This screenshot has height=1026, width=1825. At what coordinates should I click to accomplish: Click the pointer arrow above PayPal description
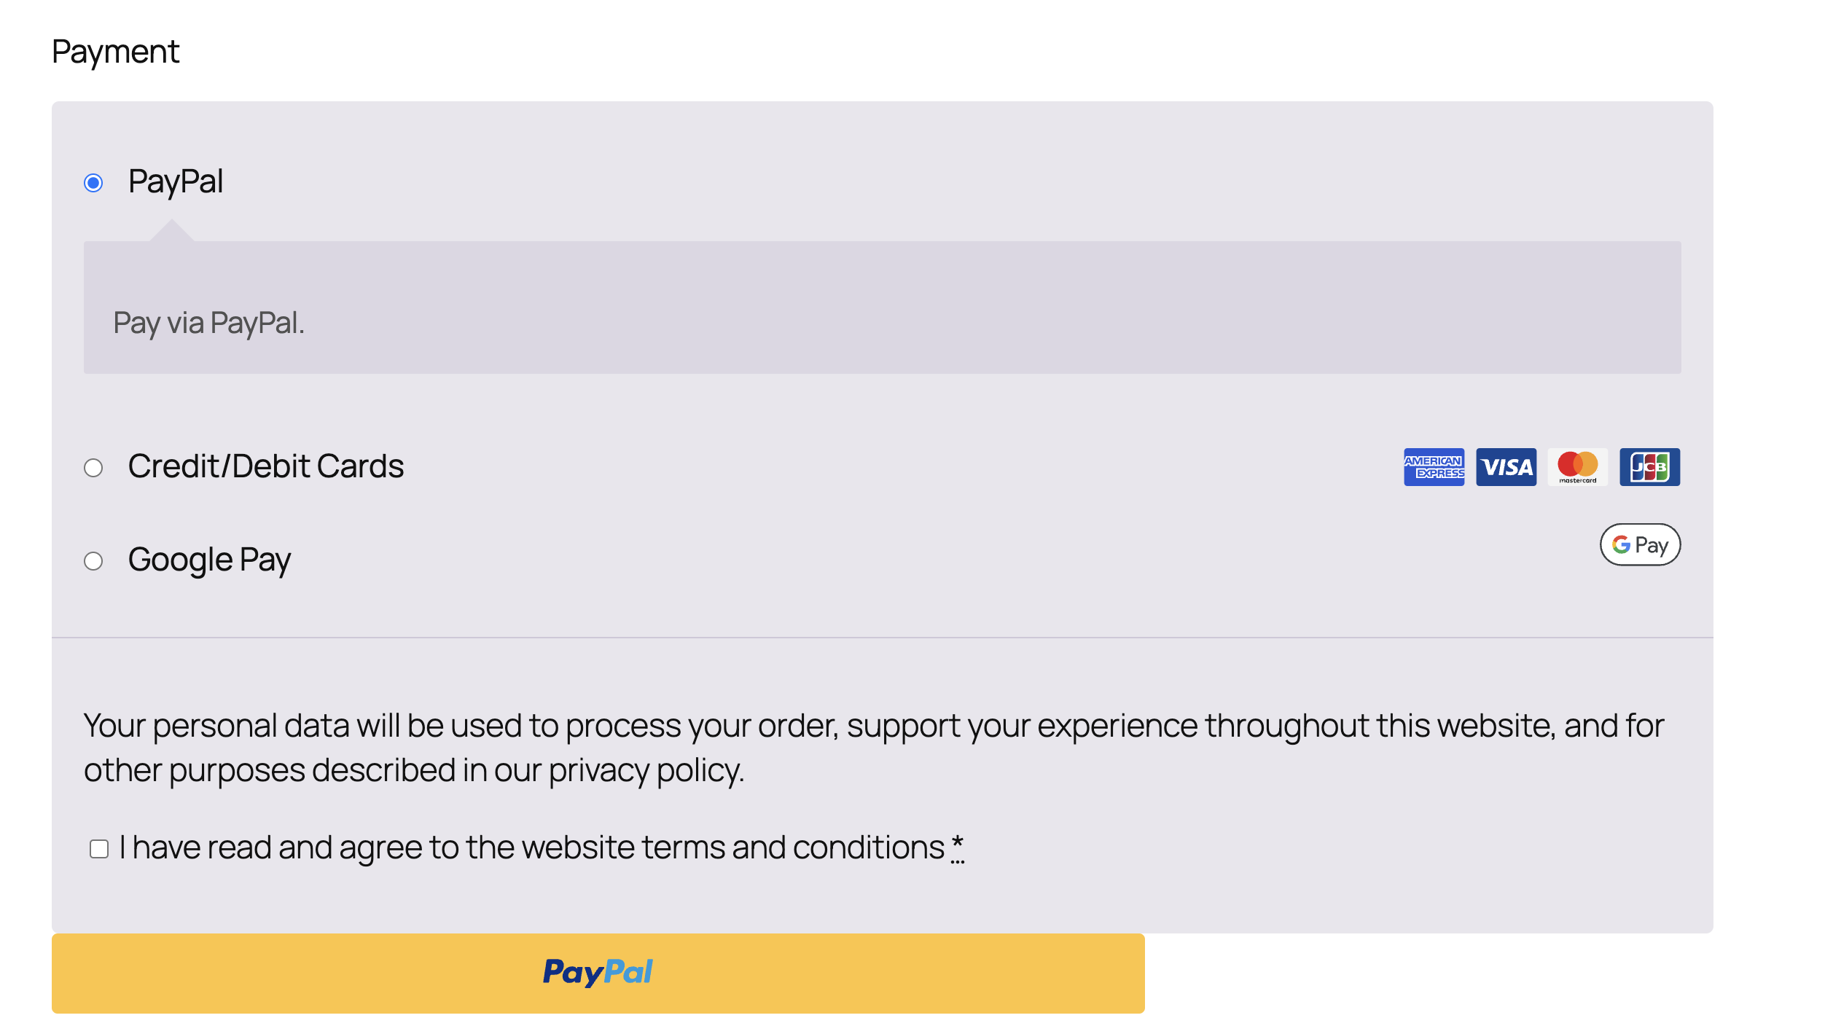click(172, 230)
